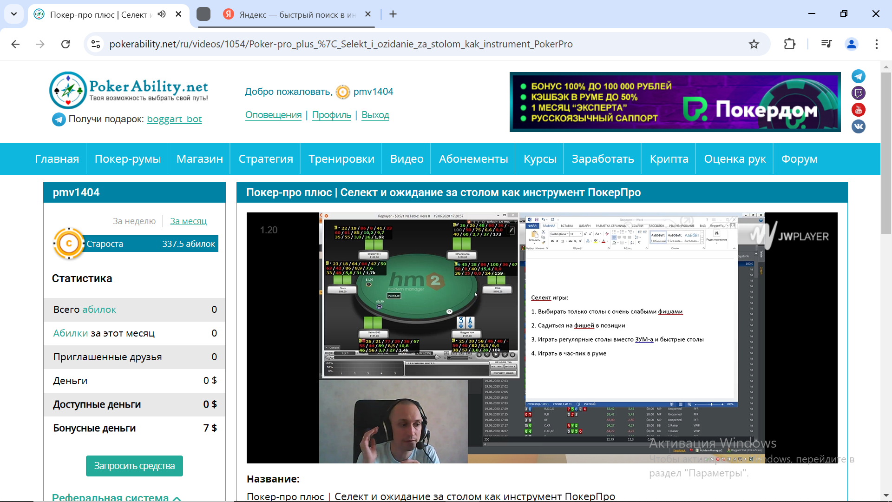Click the Приглашенные друзья row text
The width and height of the screenshot is (892, 502).
107,357
